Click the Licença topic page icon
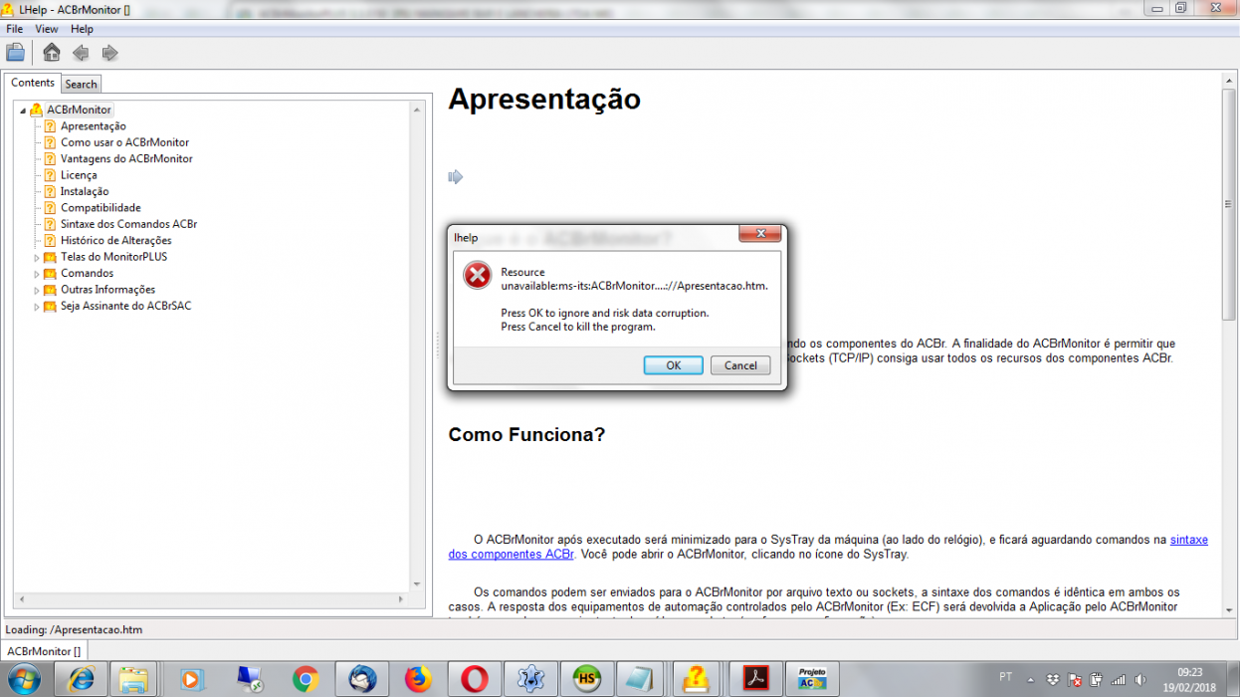This screenshot has width=1240, height=697. pyautogui.click(x=50, y=175)
